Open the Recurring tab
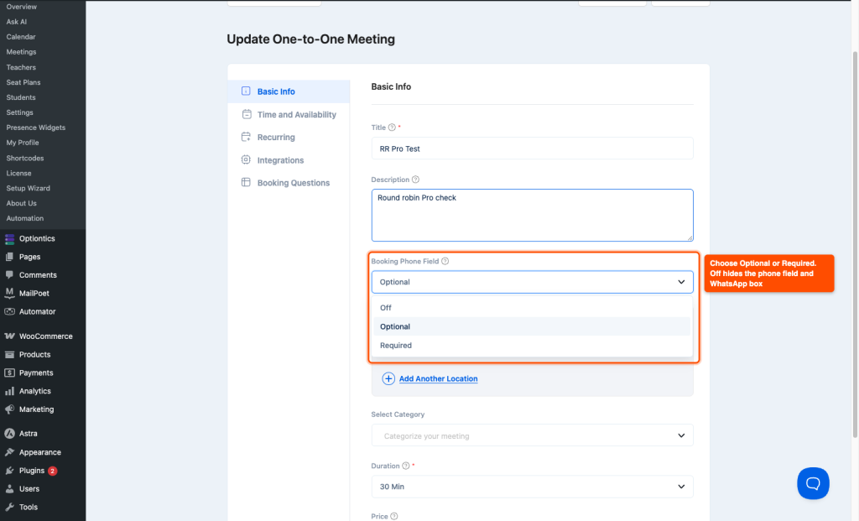Screen dimensions: 859x521 point(289,137)
